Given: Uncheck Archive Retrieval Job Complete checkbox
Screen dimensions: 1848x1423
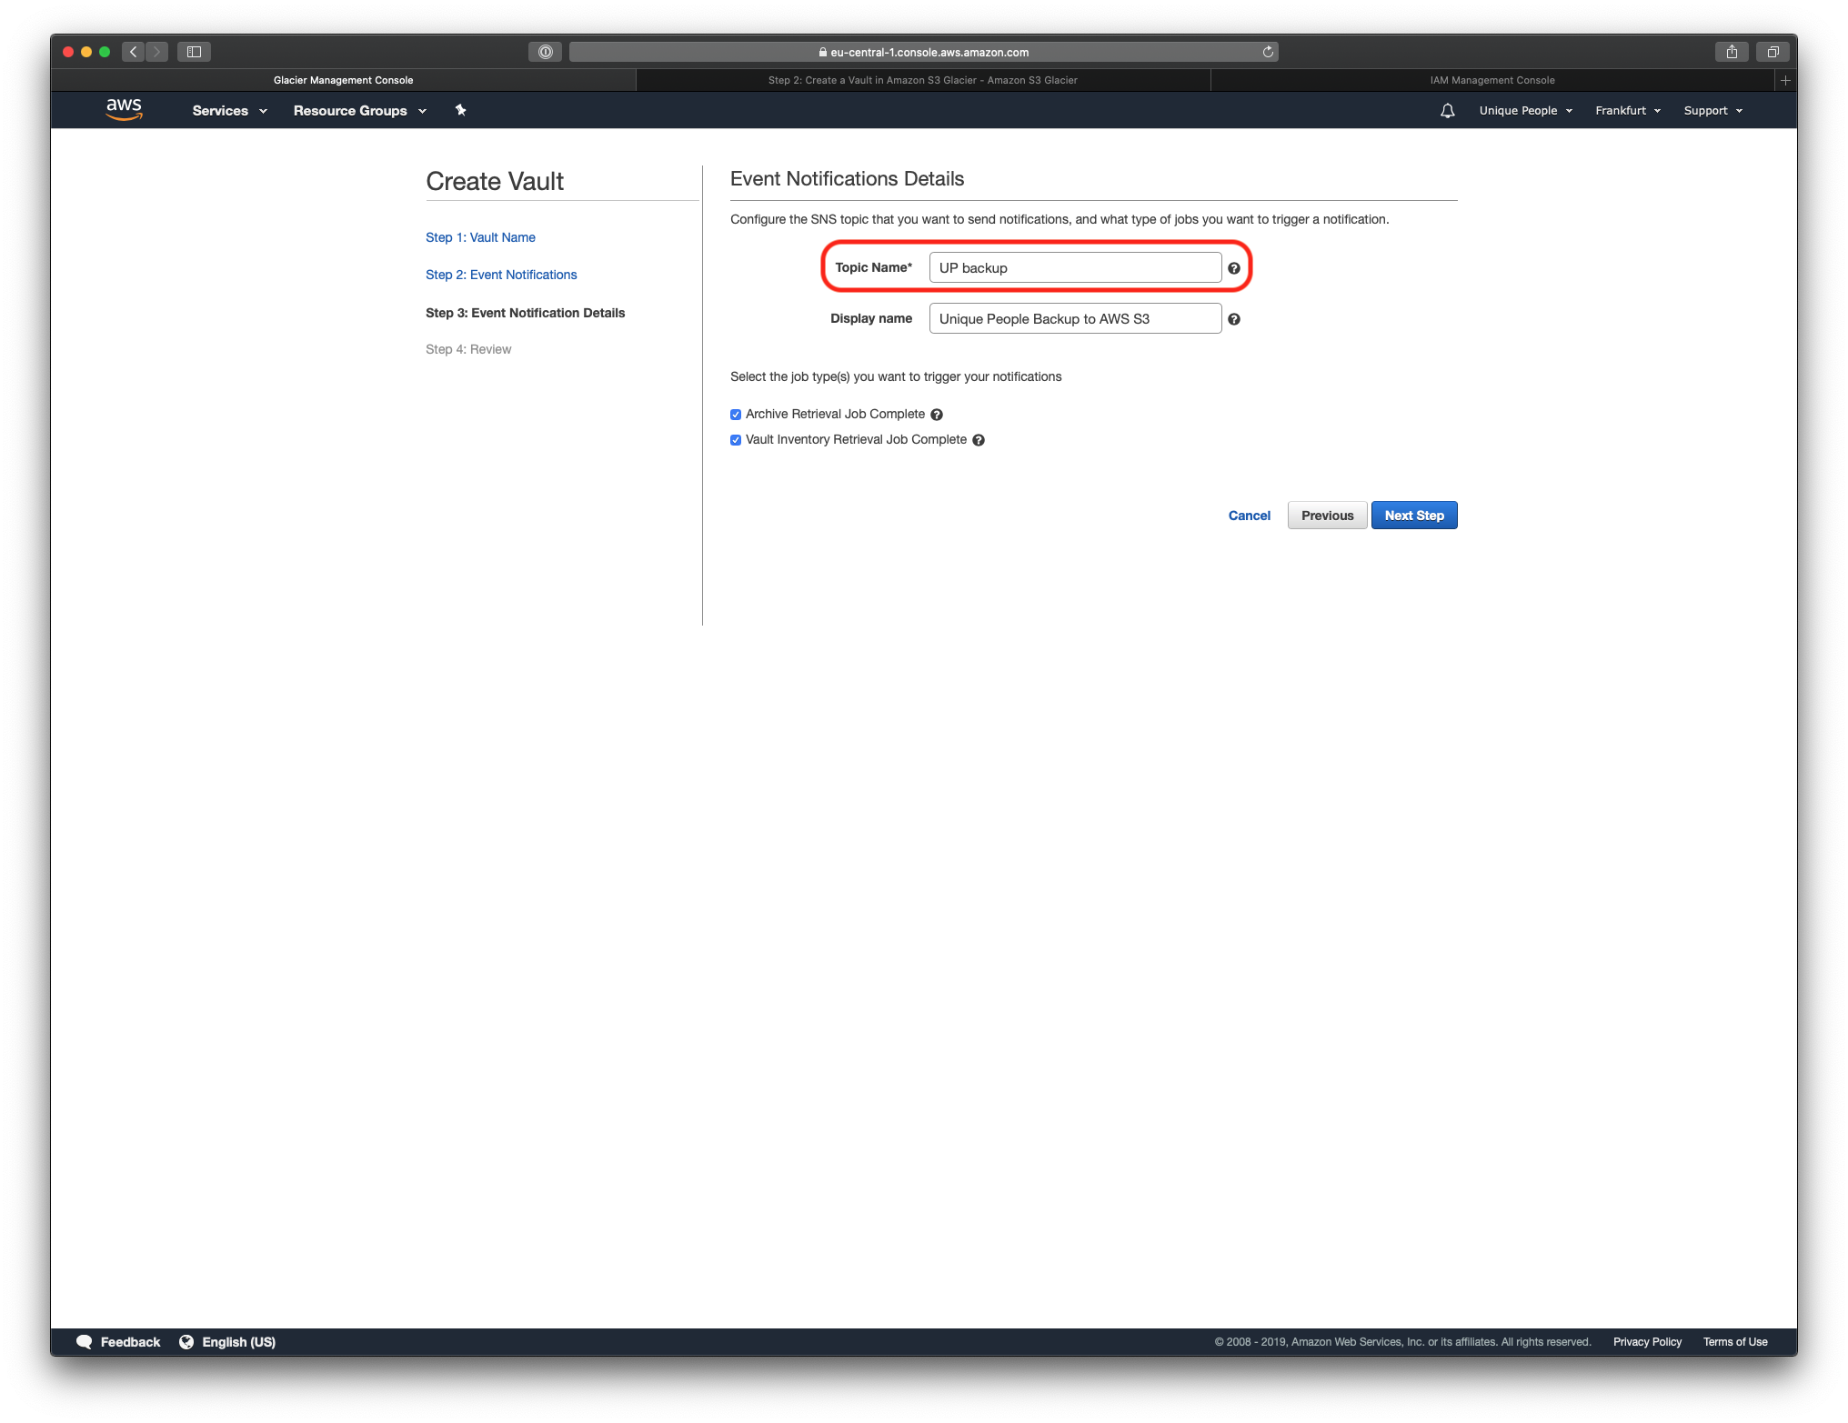Looking at the screenshot, I should [736, 415].
